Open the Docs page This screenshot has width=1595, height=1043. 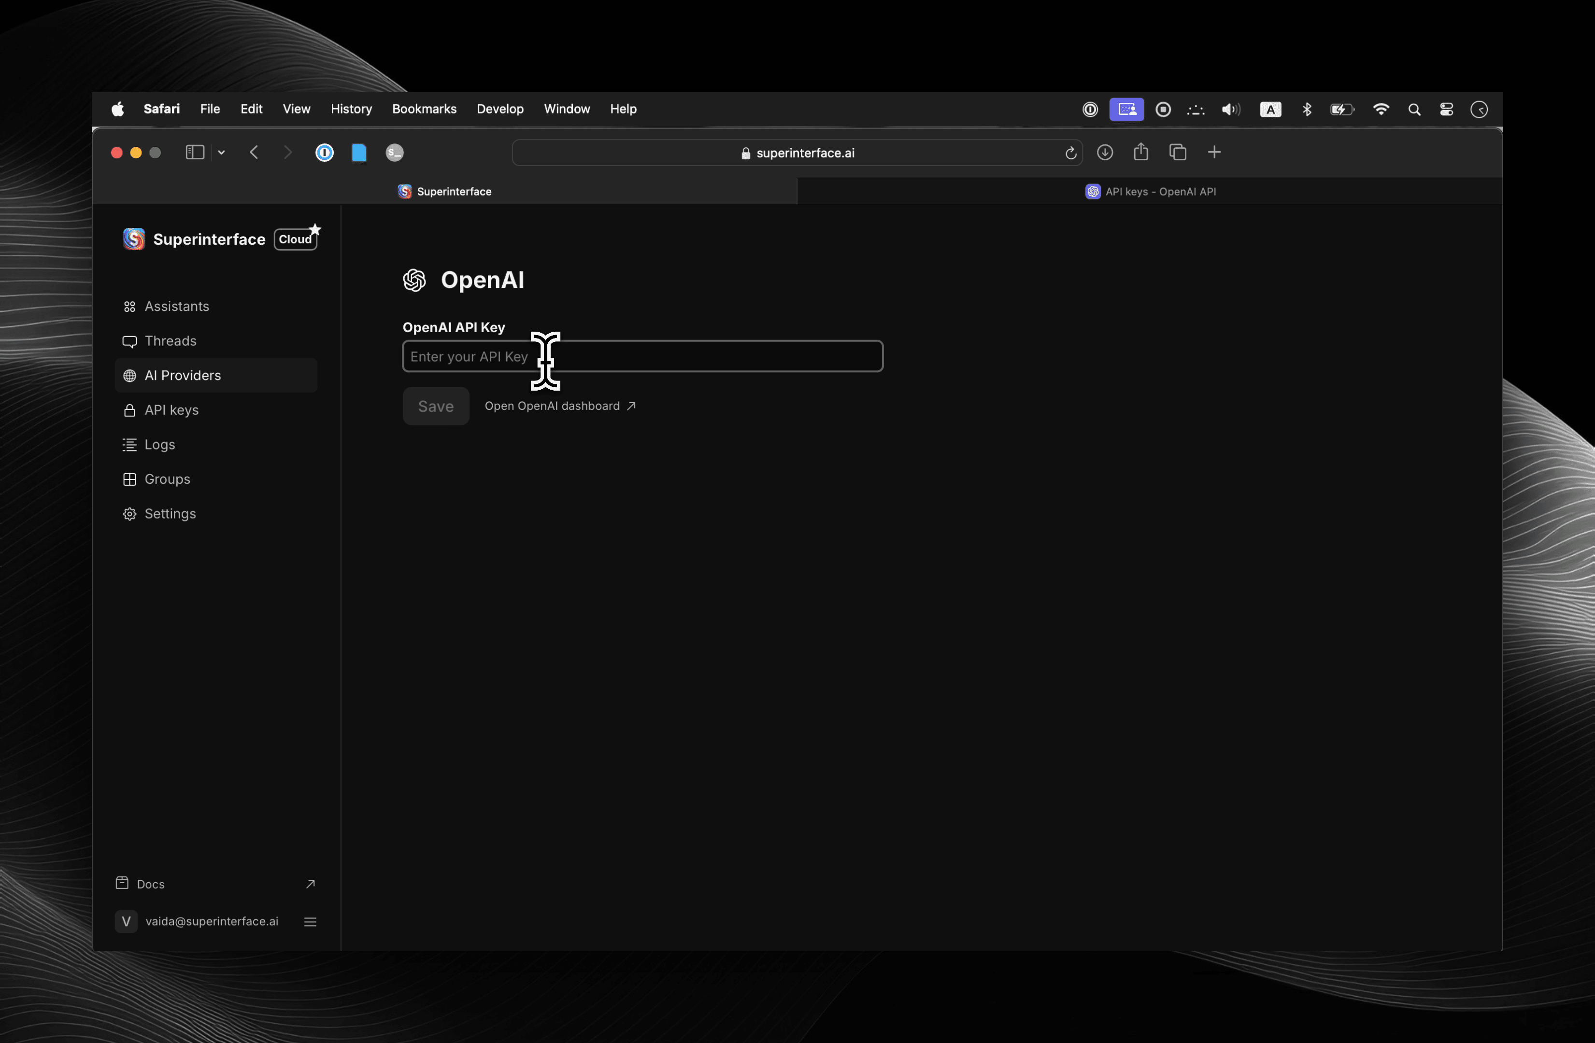click(151, 884)
